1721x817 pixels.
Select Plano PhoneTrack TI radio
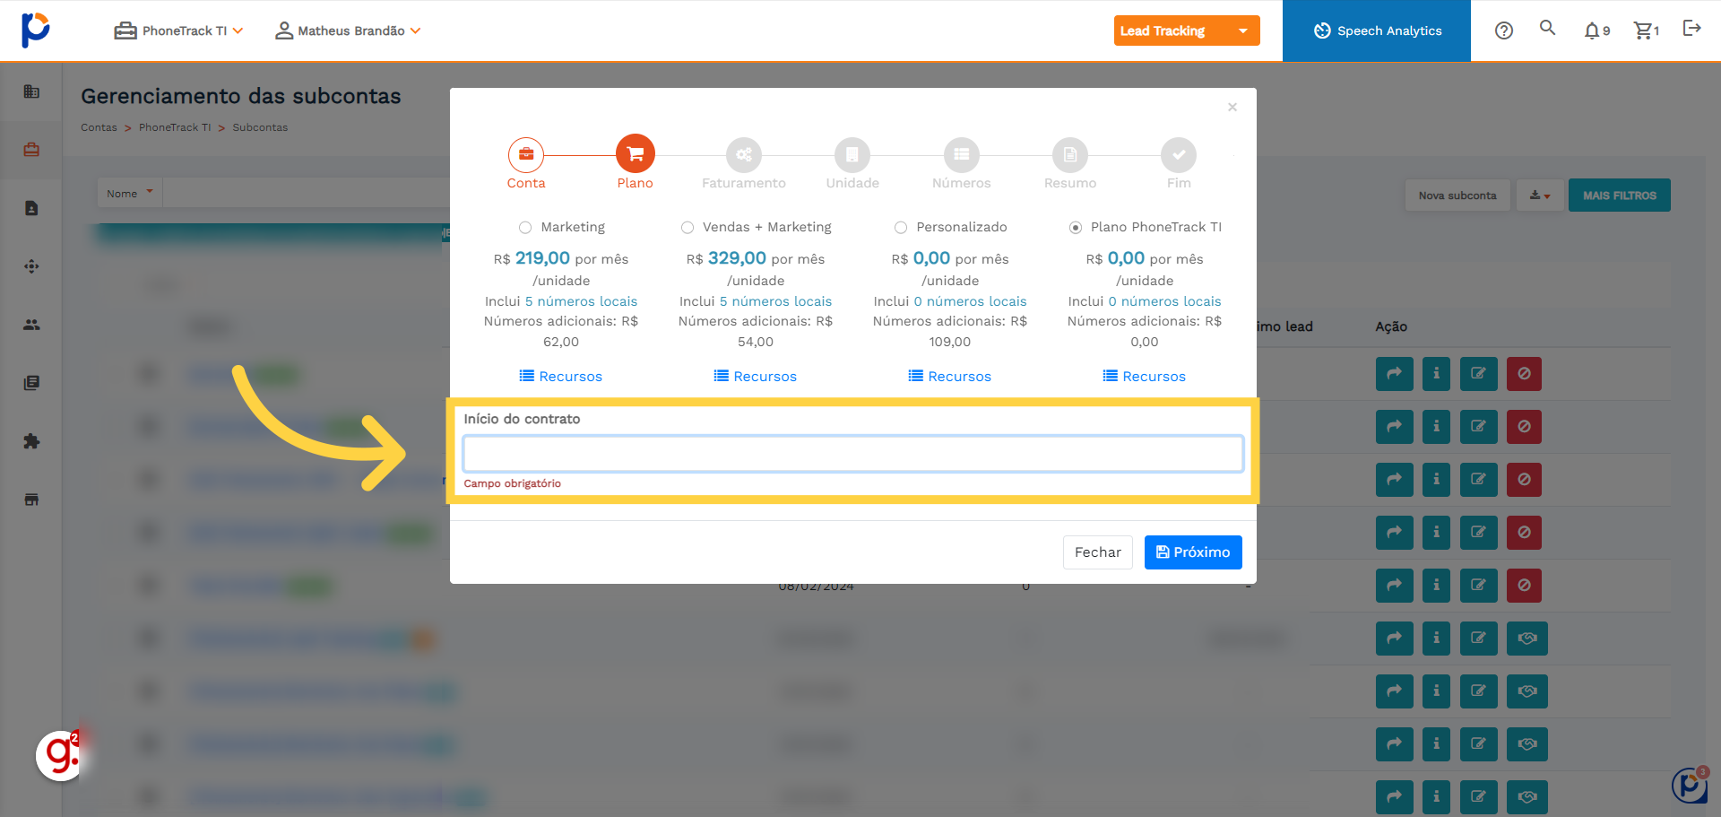pos(1076,228)
